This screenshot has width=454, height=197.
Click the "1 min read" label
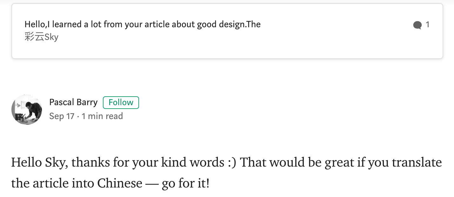102,116
